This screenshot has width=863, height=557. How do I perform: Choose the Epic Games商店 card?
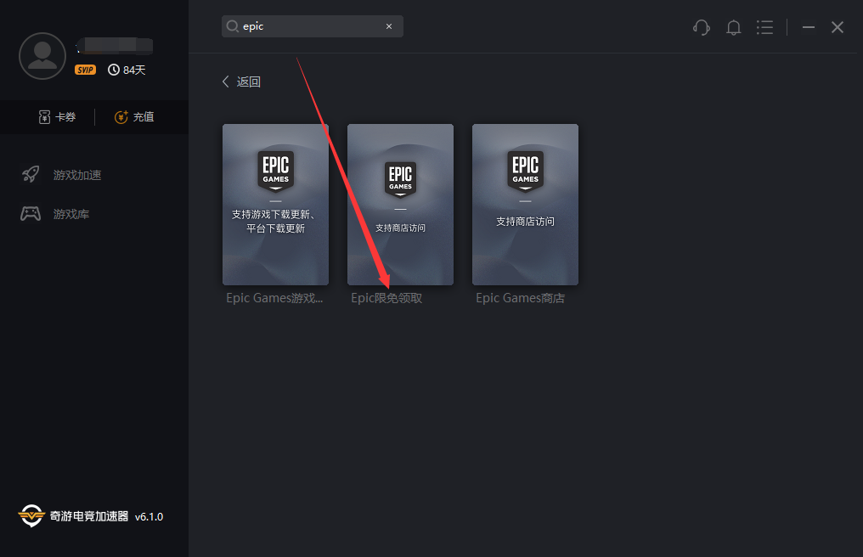[x=525, y=205]
